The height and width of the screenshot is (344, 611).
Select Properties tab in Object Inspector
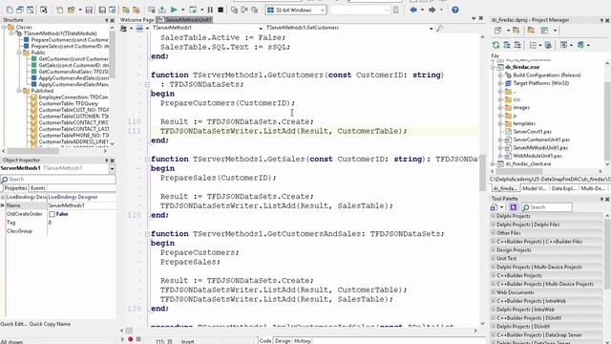click(15, 188)
